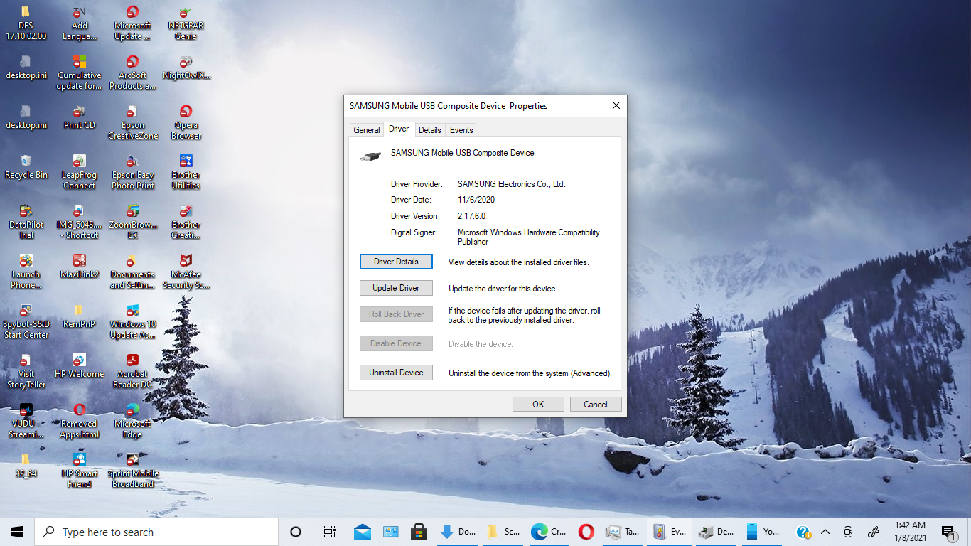This screenshot has height=546, width=971.
Task: Launch Opera from the taskbar
Action: coord(586,531)
